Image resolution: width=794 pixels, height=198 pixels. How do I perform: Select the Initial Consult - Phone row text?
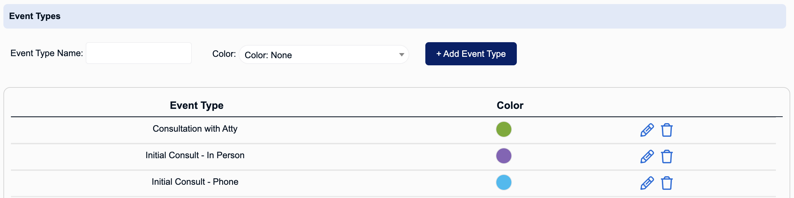(195, 182)
